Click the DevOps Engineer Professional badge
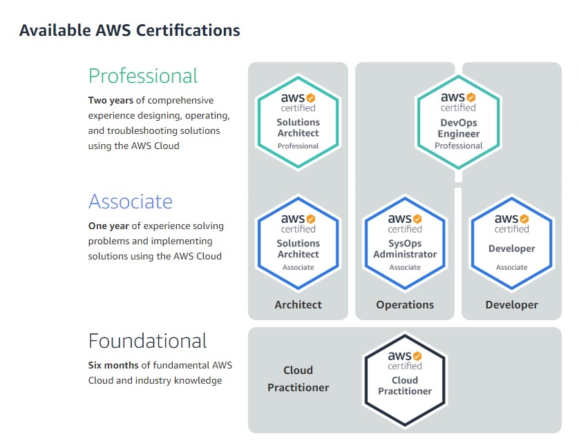This screenshot has width=579, height=443. click(x=458, y=122)
